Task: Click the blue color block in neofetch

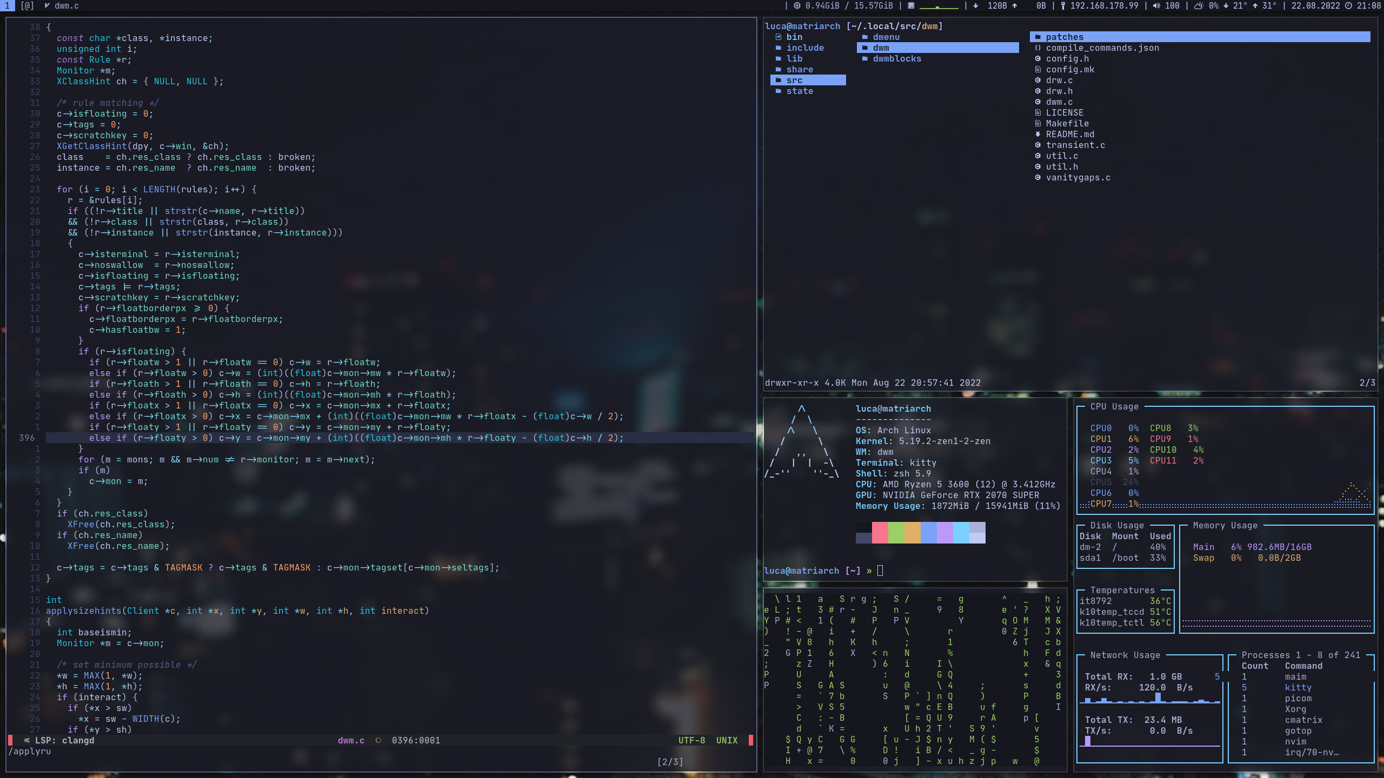Action: click(x=929, y=533)
